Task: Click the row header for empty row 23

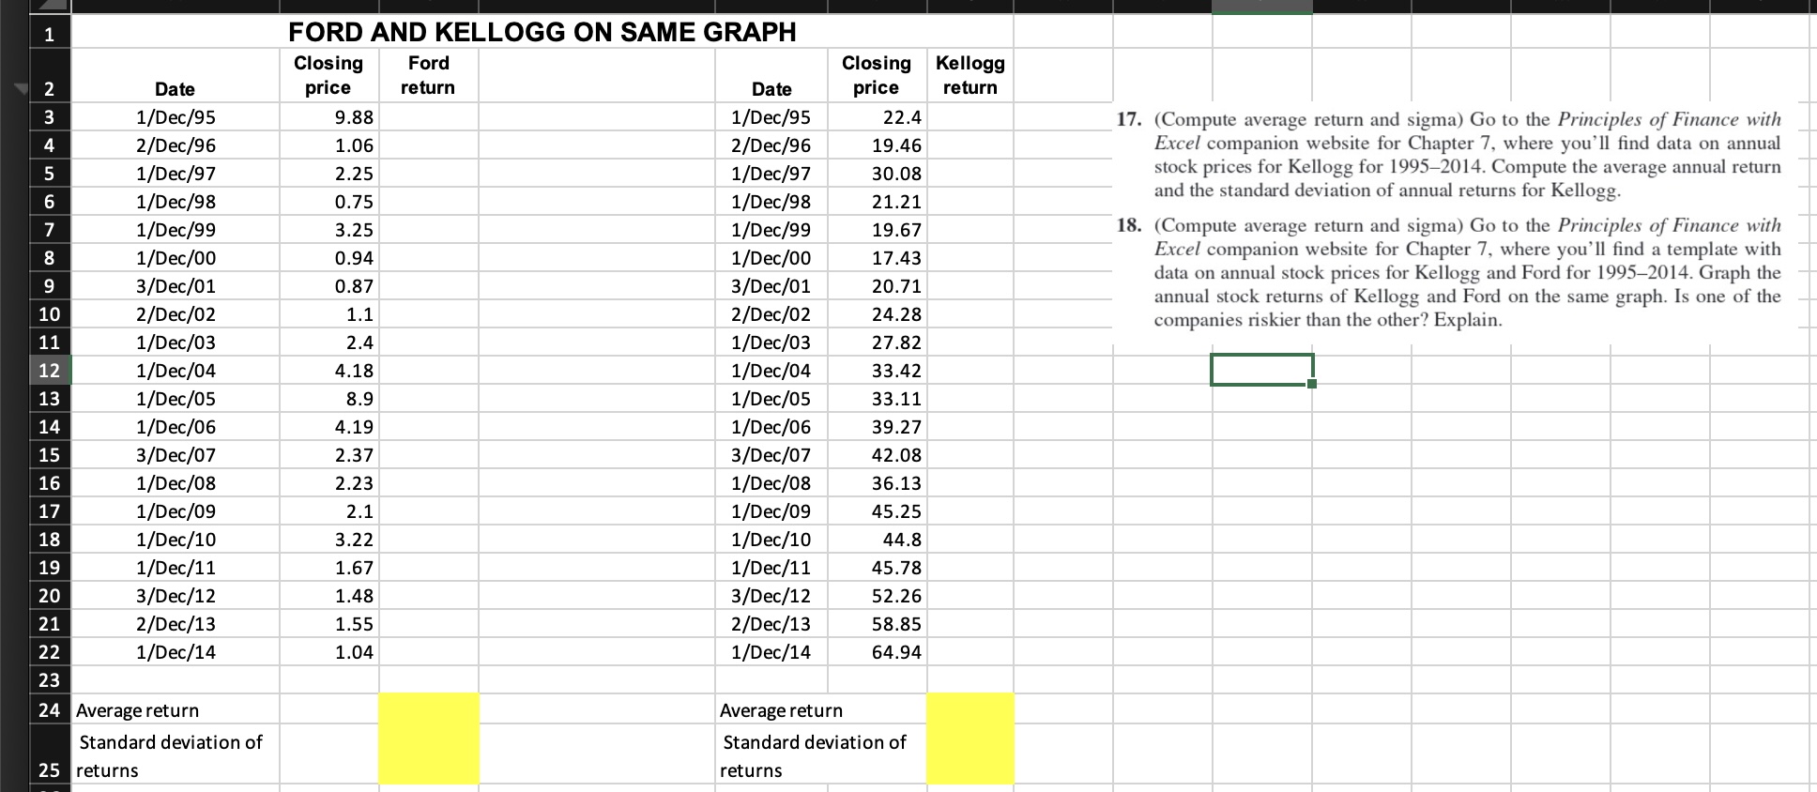Action: coord(50,680)
